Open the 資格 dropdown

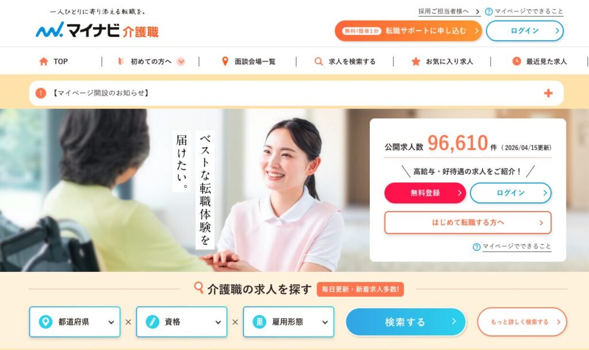[x=181, y=322]
